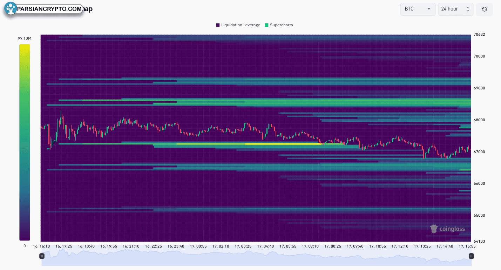Click the 70000 price axis label
Screen dimensions: 501x270
pyautogui.click(x=479, y=56)
